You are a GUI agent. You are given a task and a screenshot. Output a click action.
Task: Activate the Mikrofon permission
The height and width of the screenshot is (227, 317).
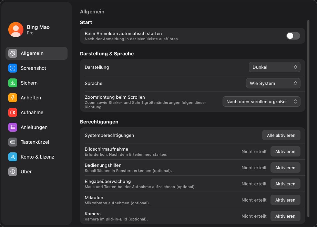point(285,200)
